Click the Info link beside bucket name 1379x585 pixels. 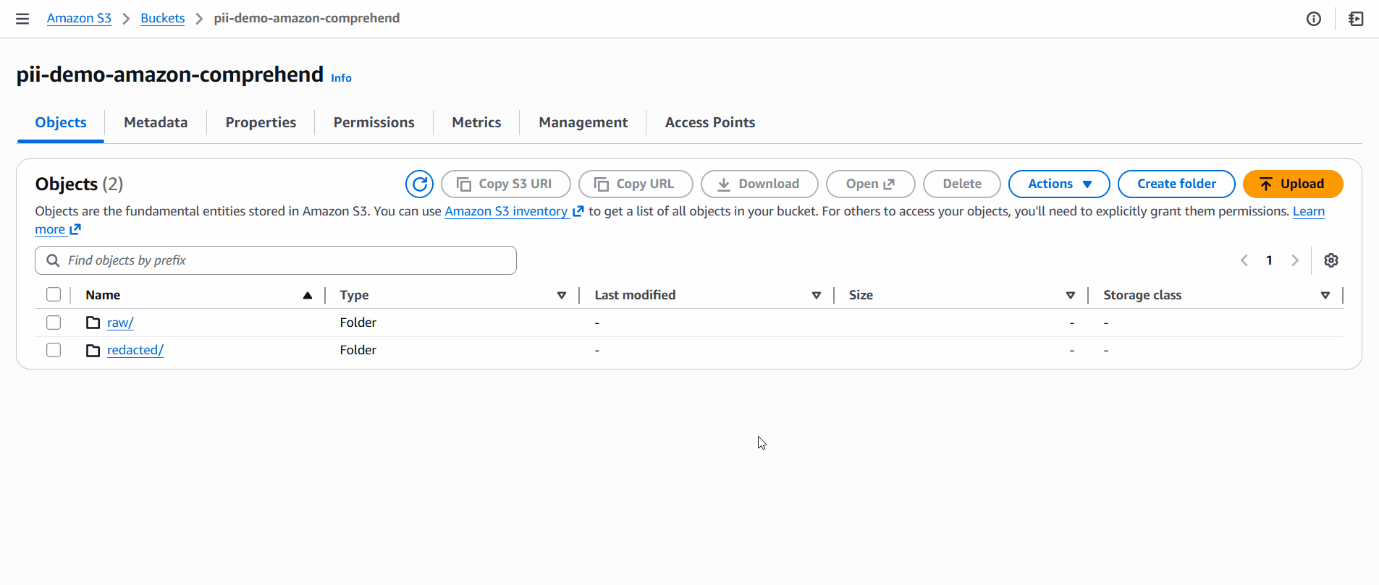(x=341, y=78)
